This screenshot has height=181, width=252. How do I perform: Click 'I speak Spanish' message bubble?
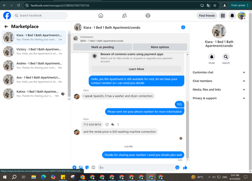118,96
